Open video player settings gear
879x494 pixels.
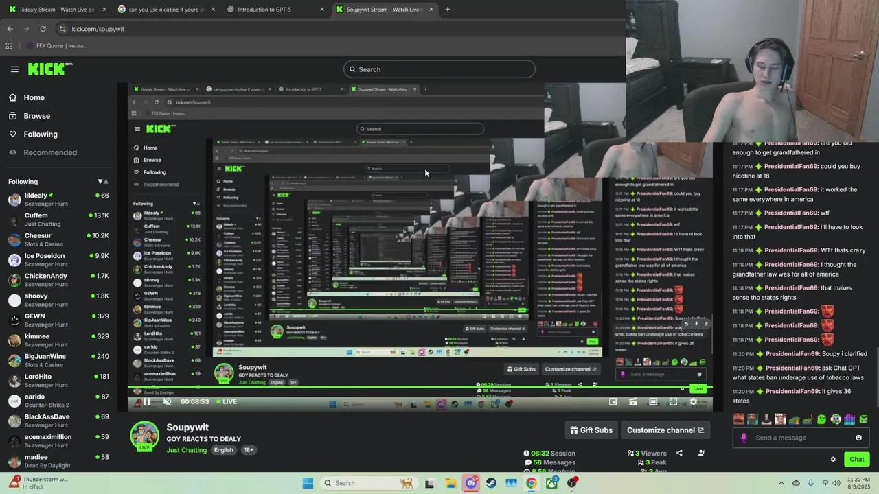pyautogui.click(x=694, y=402)
